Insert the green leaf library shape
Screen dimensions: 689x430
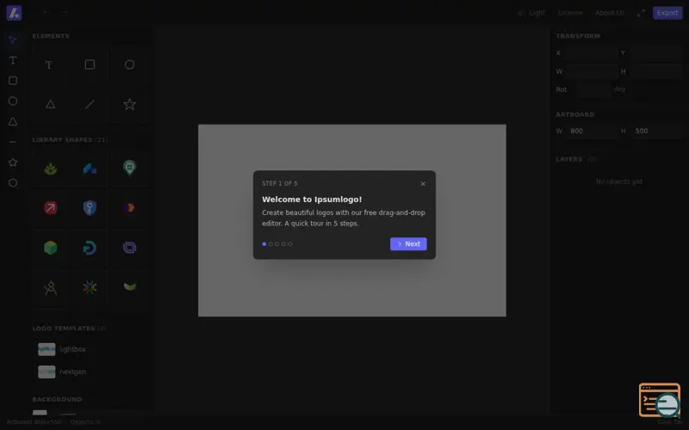point(50,169)
